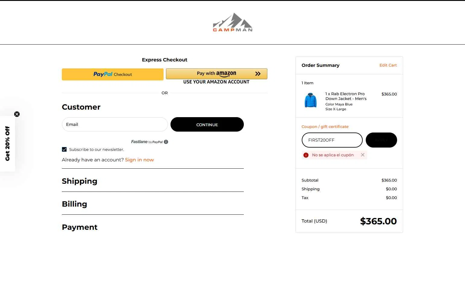Click the Total (USD) label
465x287 pixels.
[x=314, y=221]
